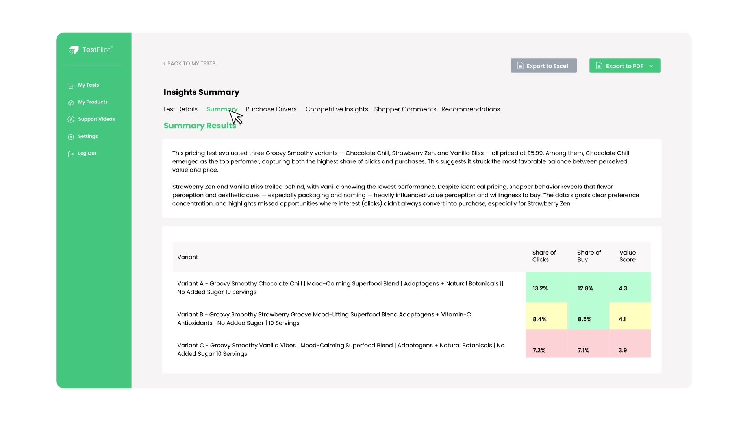The width and height of the screenshot is (756, 425).
Task: Select the Variant C Vanilla Vibes row
Action: [340, 349]
